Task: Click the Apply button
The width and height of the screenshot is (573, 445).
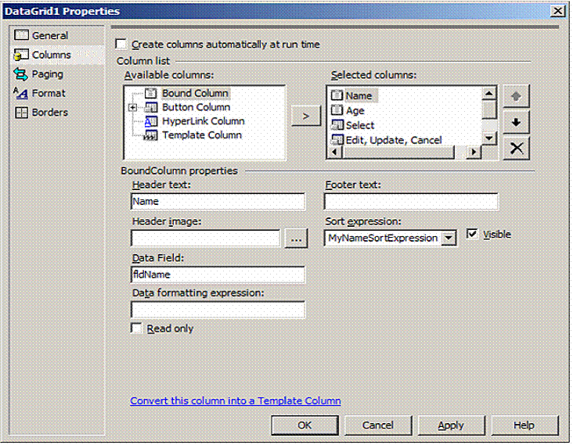Action: click(x=451, y=425)
